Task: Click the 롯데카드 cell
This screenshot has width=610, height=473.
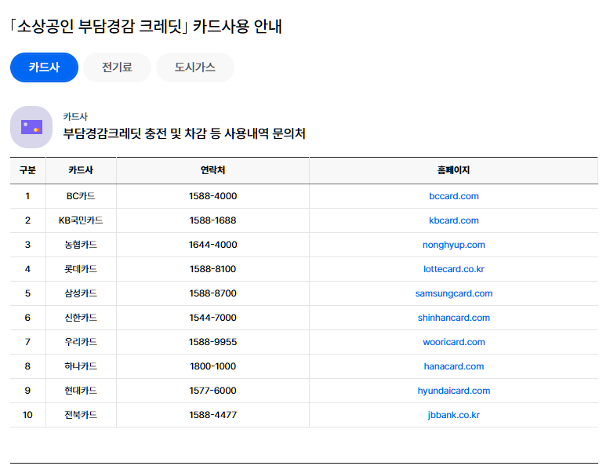Action: coord(81,269)
